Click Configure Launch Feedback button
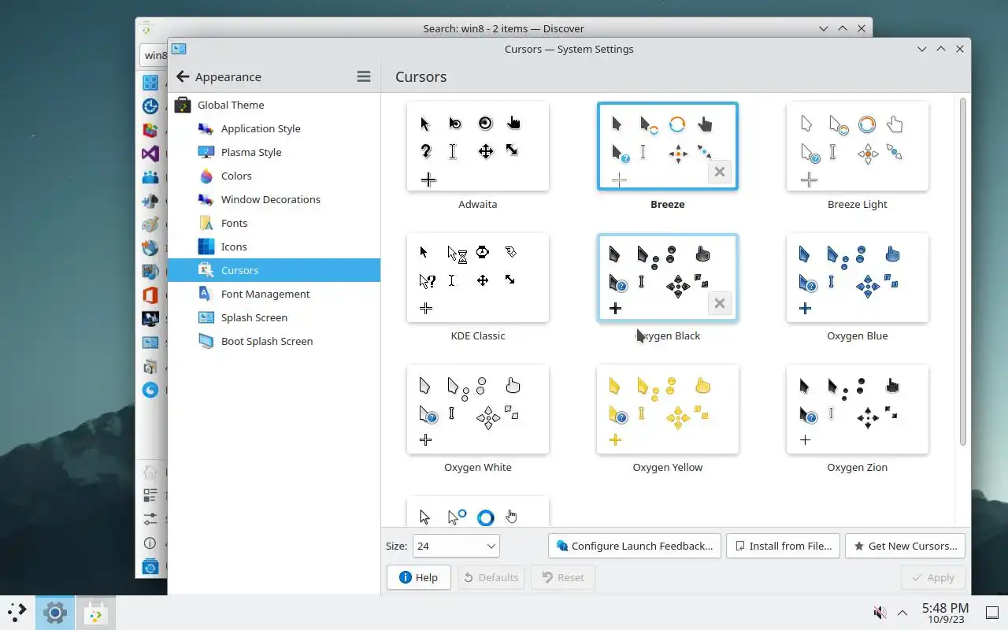This screenshot has height=630, width=1008. pos(635,546)
